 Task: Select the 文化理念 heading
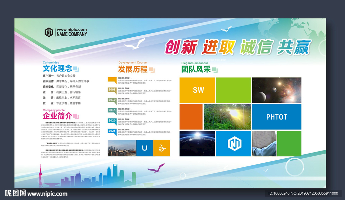coord(57,69)
